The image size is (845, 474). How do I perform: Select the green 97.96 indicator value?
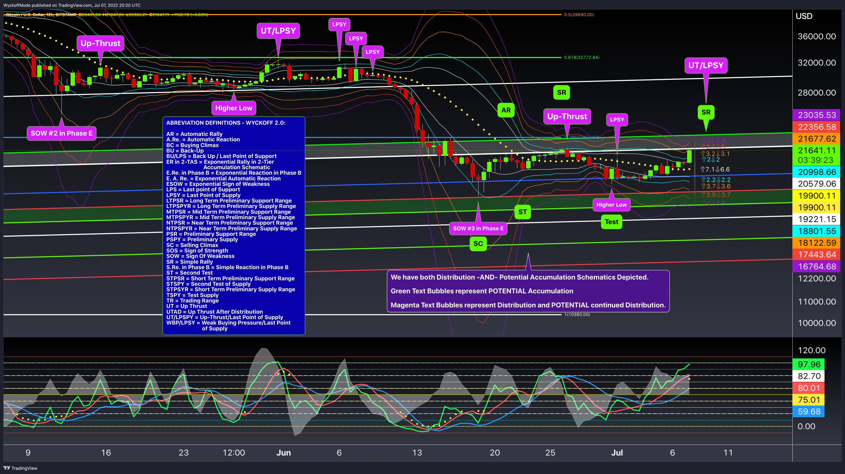(809, 364)
